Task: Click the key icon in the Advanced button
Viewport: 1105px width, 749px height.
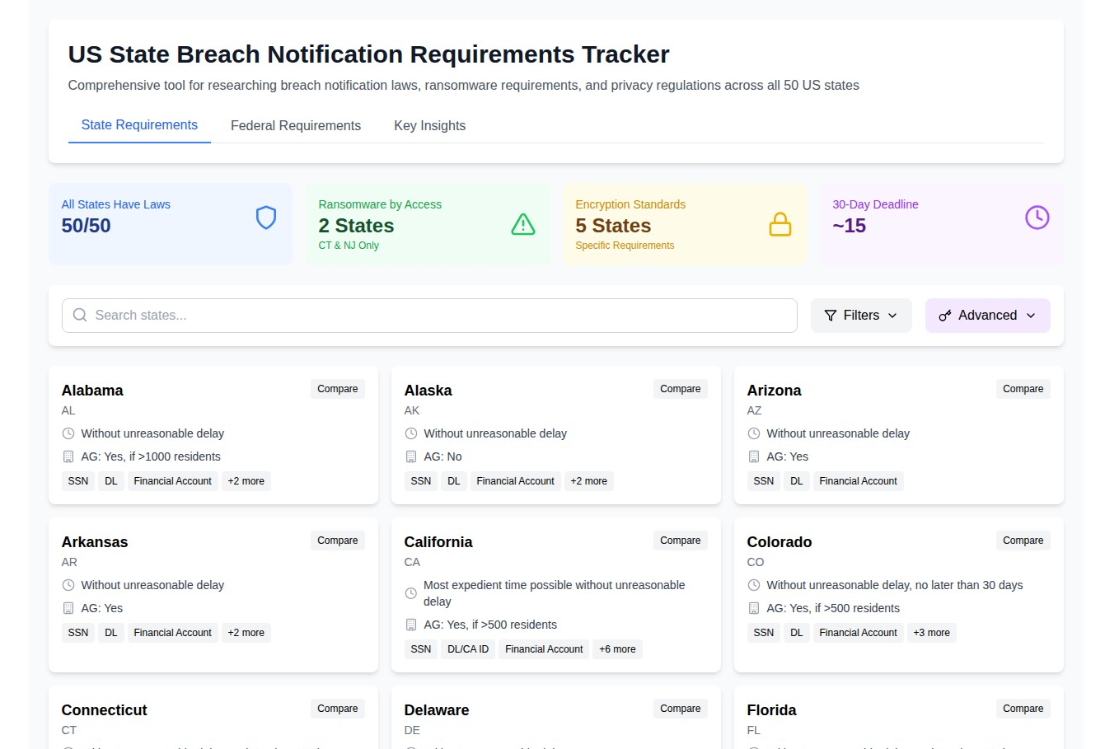Action: [944, 315]
